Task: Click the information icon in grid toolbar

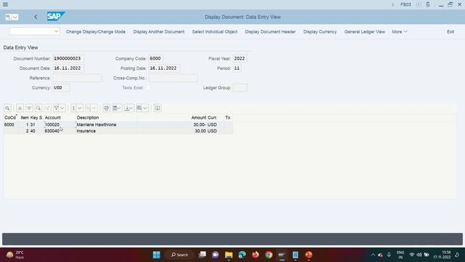Action: point(158,108)
